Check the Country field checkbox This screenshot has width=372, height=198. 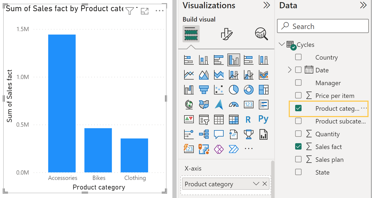pos(298,57)
